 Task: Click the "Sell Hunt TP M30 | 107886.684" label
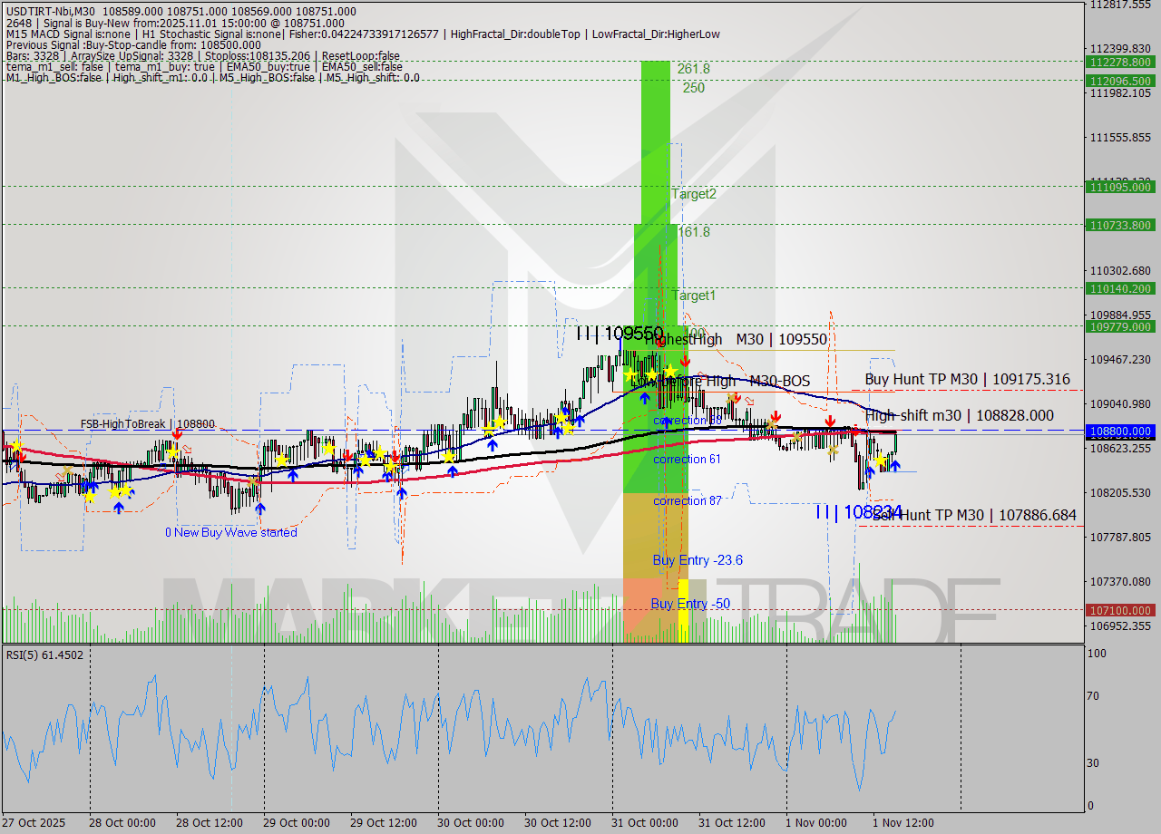[977, 517]
